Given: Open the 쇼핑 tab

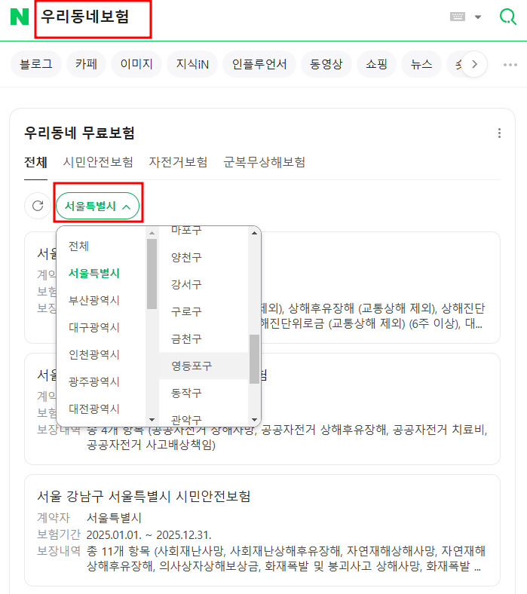Looking at the screenshot, I should 377,64.
